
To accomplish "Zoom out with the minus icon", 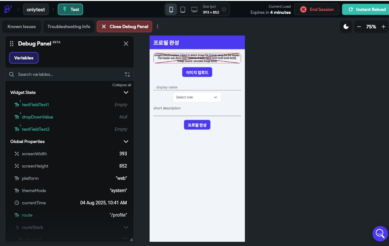I will [x=359, y=27].
